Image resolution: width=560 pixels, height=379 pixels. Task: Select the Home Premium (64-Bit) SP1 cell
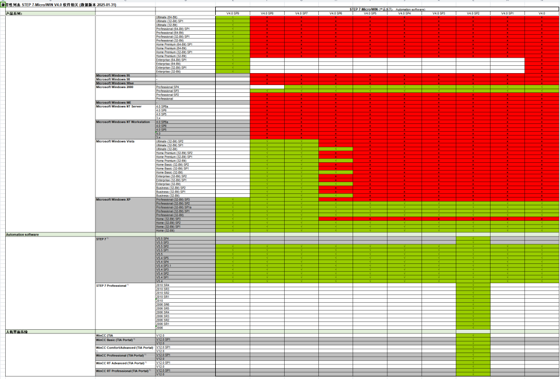click(185, 44)
